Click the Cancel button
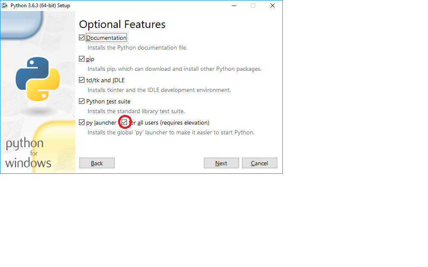Image resolution: width=428 pixels, height=267 pixels. pos(259,163)
